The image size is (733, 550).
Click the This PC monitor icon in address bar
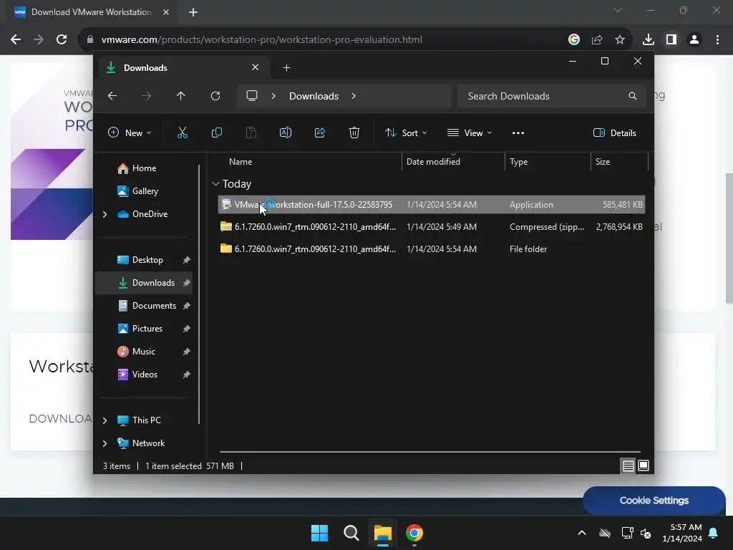(252, 96)
